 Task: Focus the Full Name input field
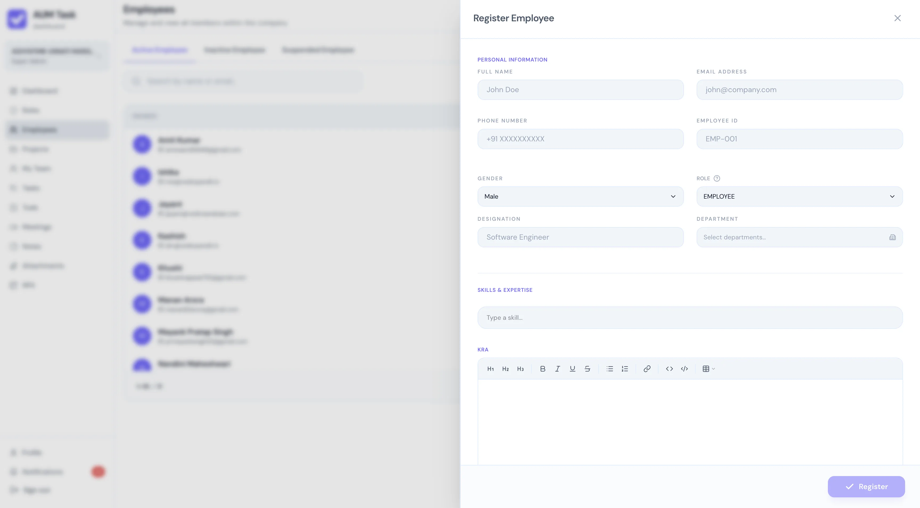click(x=580, y=90)
